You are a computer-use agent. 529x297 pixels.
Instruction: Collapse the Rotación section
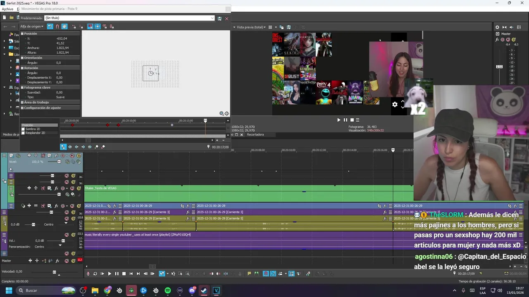tap(22, 68)
